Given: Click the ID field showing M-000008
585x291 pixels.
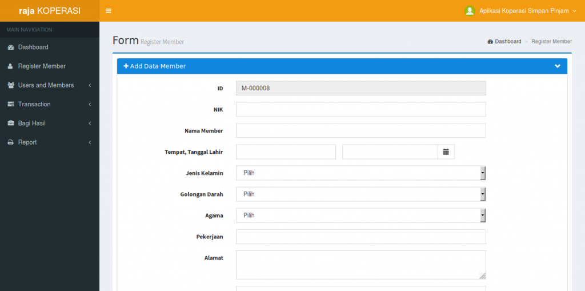Looking at the screenshot, I should [361, 89].
